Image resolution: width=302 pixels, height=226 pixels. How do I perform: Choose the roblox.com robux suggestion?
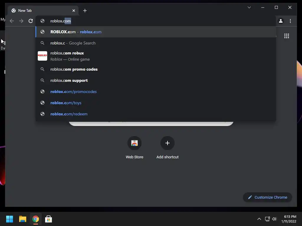click(x=156, y=56)
